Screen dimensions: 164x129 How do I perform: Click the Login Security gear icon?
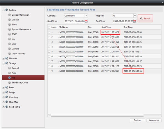(x=10, y=54)
